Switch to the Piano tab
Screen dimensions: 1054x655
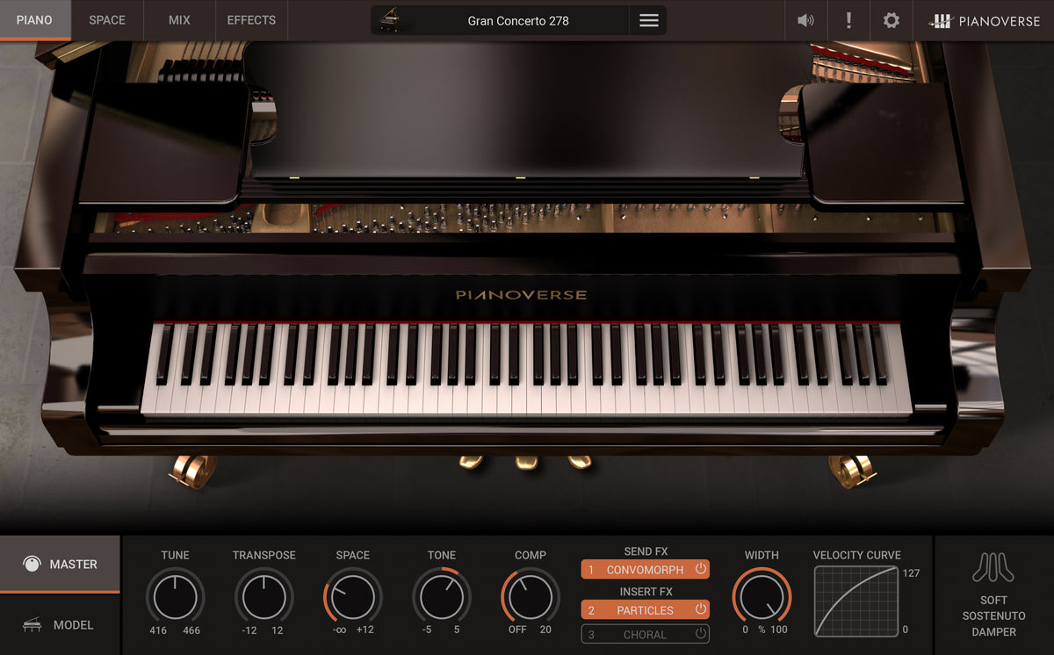35,20
